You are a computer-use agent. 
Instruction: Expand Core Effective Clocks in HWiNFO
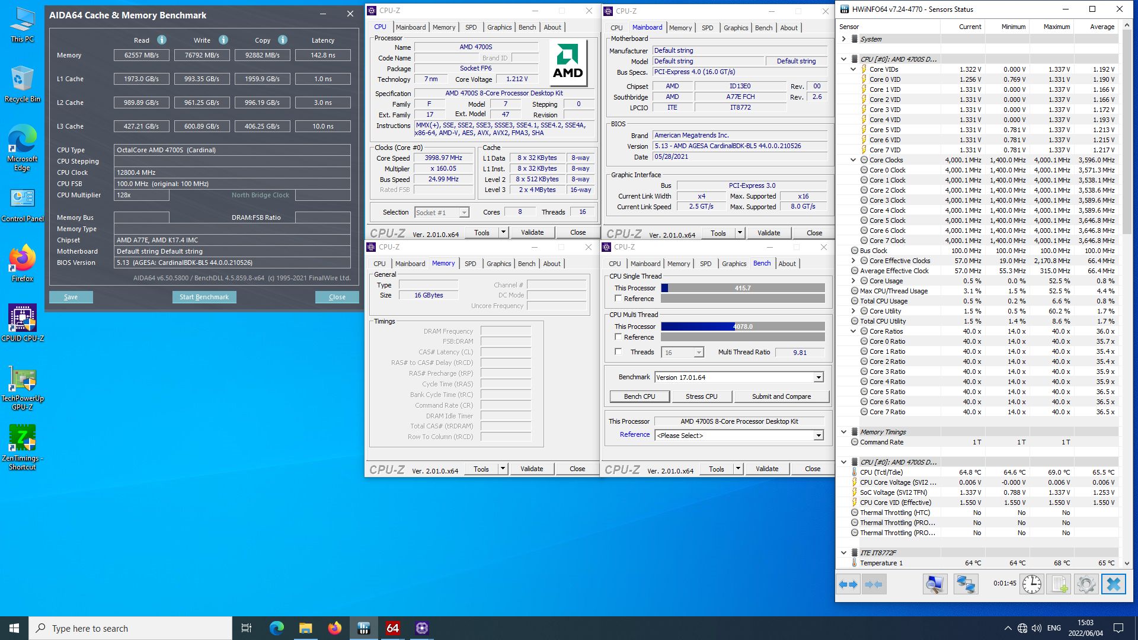[853, 261]
